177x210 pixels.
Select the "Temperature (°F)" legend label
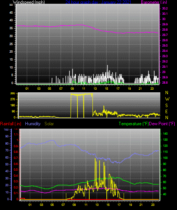[x=134, y=124]
